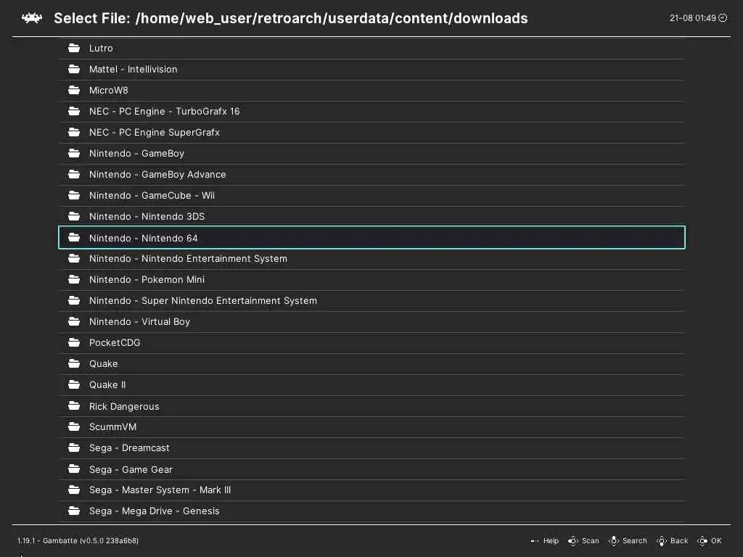
Task: Click the folder icon for PC Engine SuperGrafx
Action: (74, 132)
